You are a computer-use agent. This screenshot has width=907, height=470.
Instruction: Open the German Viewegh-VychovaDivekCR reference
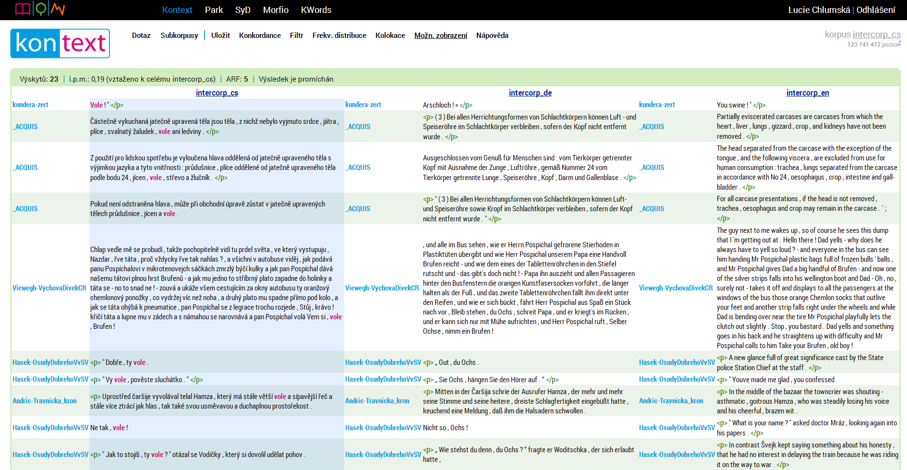pos(382,288)
